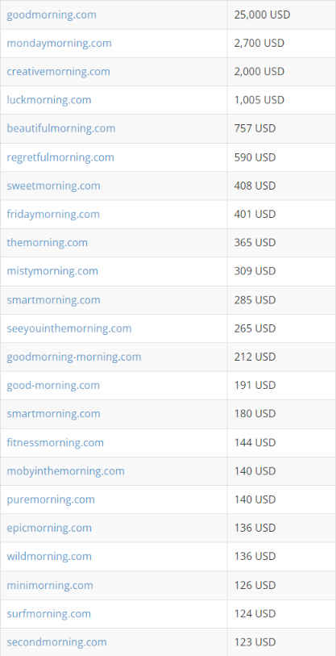Open creativemorning.com listing
The height and width of the screenshot is (656, 336).
coord(59,72)
